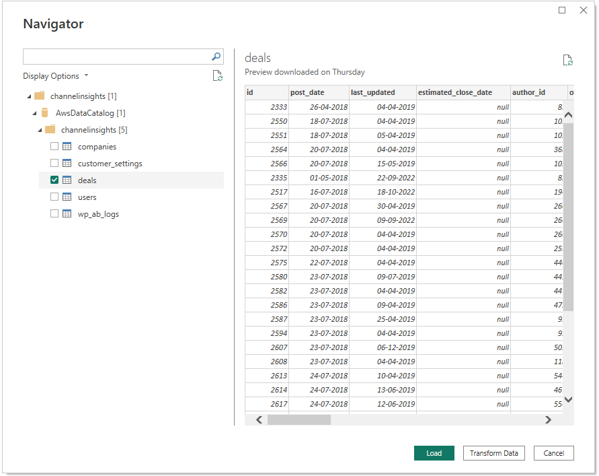Check the customer_settings checkbox

[x=54, y=163]
